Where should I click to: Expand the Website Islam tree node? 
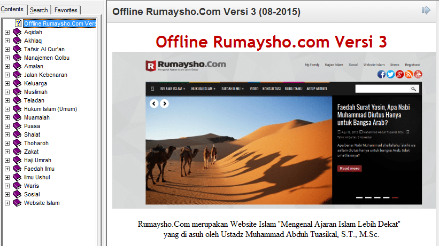[7, 203]
